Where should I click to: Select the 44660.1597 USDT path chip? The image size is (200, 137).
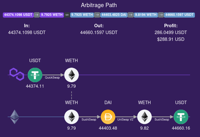coord(179,15)
